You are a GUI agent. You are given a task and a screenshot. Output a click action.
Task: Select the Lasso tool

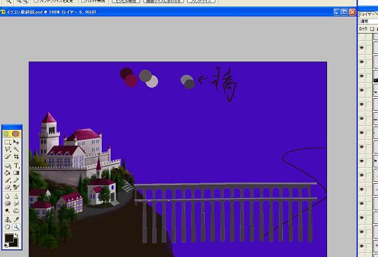8,150
